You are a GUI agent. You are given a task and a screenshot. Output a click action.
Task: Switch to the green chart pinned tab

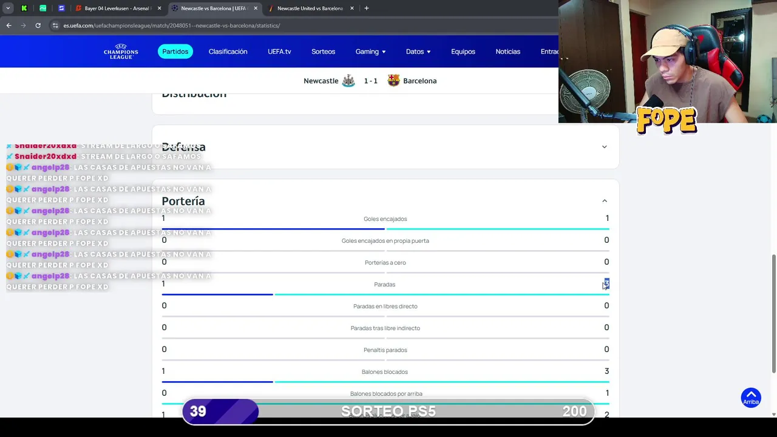tap(42, 8)
